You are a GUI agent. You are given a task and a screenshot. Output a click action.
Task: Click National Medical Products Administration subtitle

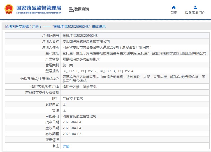pos(39,13)
